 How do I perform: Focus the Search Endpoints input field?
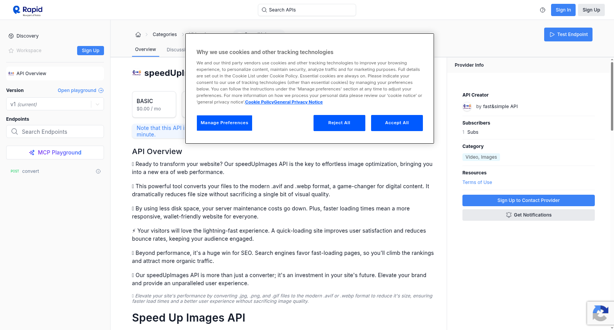[55, 131]
